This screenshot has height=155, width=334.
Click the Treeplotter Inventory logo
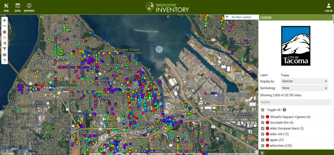point(167,7)
